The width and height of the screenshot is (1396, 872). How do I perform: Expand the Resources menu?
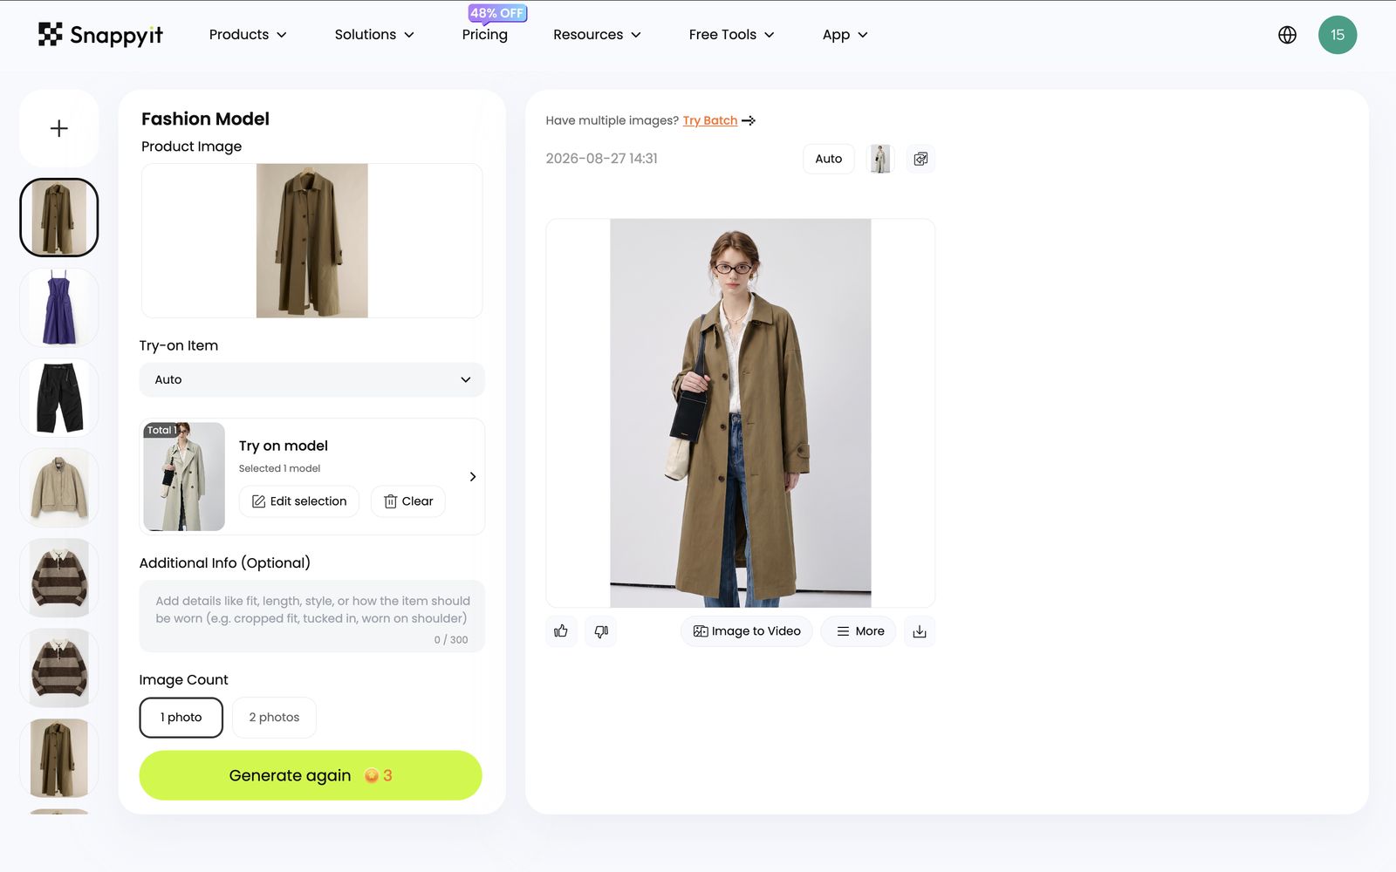click(x=597, y=35)
